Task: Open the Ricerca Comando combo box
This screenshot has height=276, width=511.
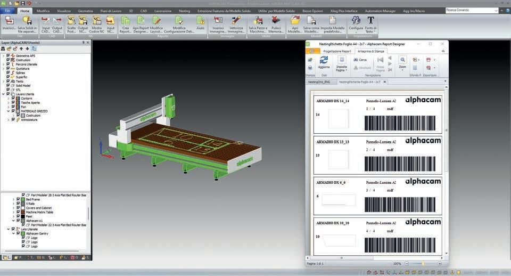Action: (472, 11)
